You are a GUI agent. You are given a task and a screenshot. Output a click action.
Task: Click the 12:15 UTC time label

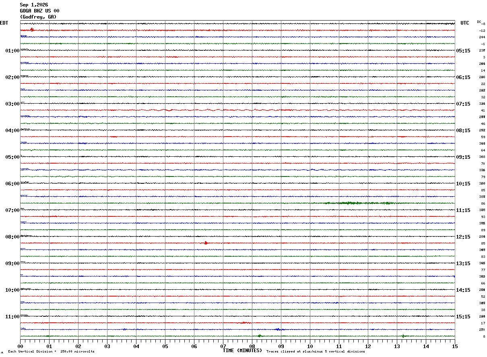click(x=463, y=237)
